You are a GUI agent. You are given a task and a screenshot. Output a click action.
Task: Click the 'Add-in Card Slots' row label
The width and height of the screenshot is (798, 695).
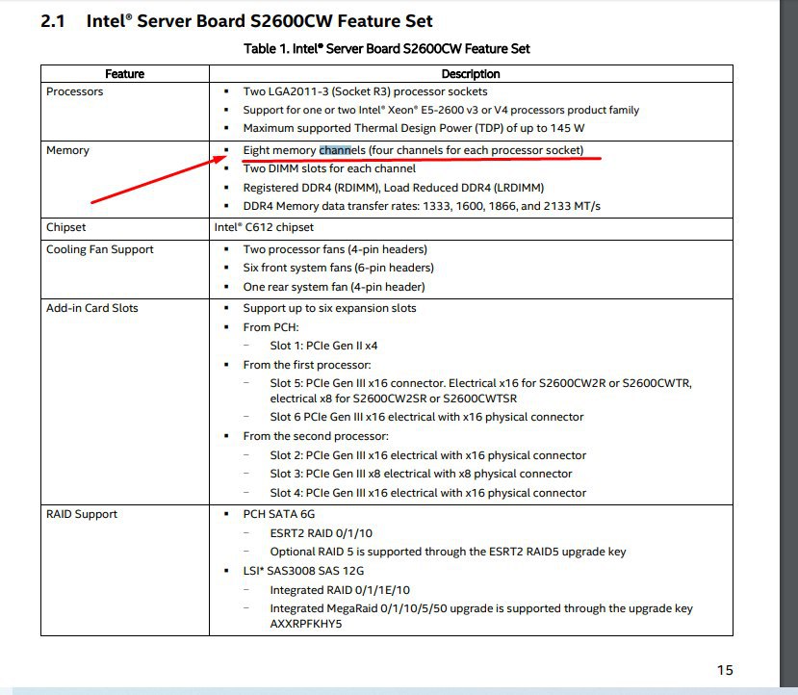coord(92,308)
